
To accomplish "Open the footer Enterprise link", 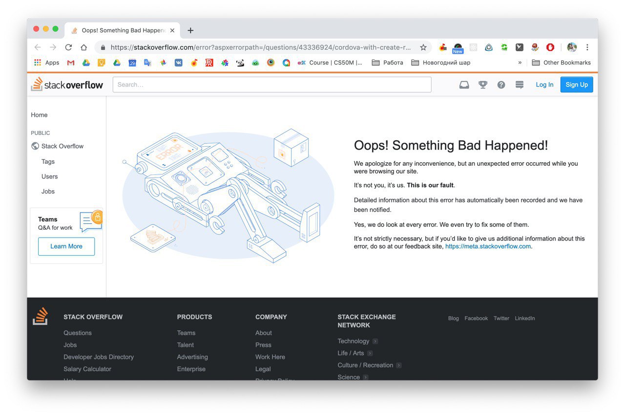I will pyautogui.click(x=191, y=369).
